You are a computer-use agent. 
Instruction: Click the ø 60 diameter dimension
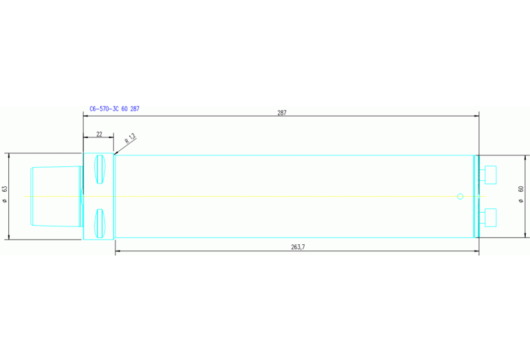pyautogui.click(x=521, y=196)
